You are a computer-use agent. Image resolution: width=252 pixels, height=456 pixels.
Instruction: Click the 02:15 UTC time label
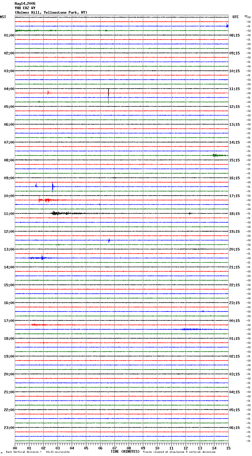(x=235, y=356)
